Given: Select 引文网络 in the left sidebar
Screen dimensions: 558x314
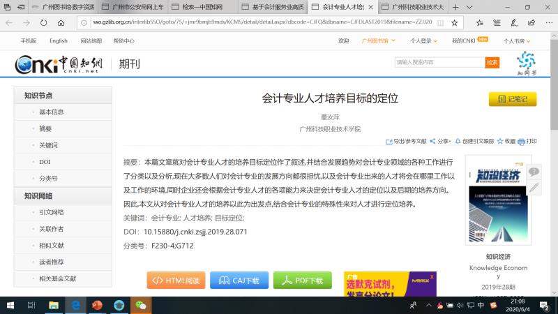Looking at the screenshot, I should point(52,212).
